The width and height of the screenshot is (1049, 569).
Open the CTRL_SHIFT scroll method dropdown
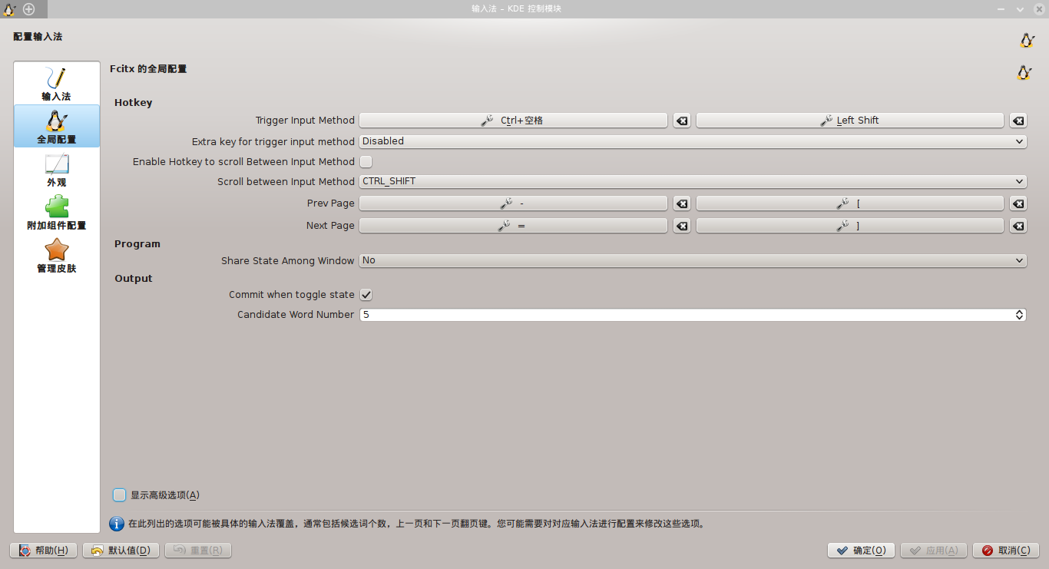[x=693, y=182]
